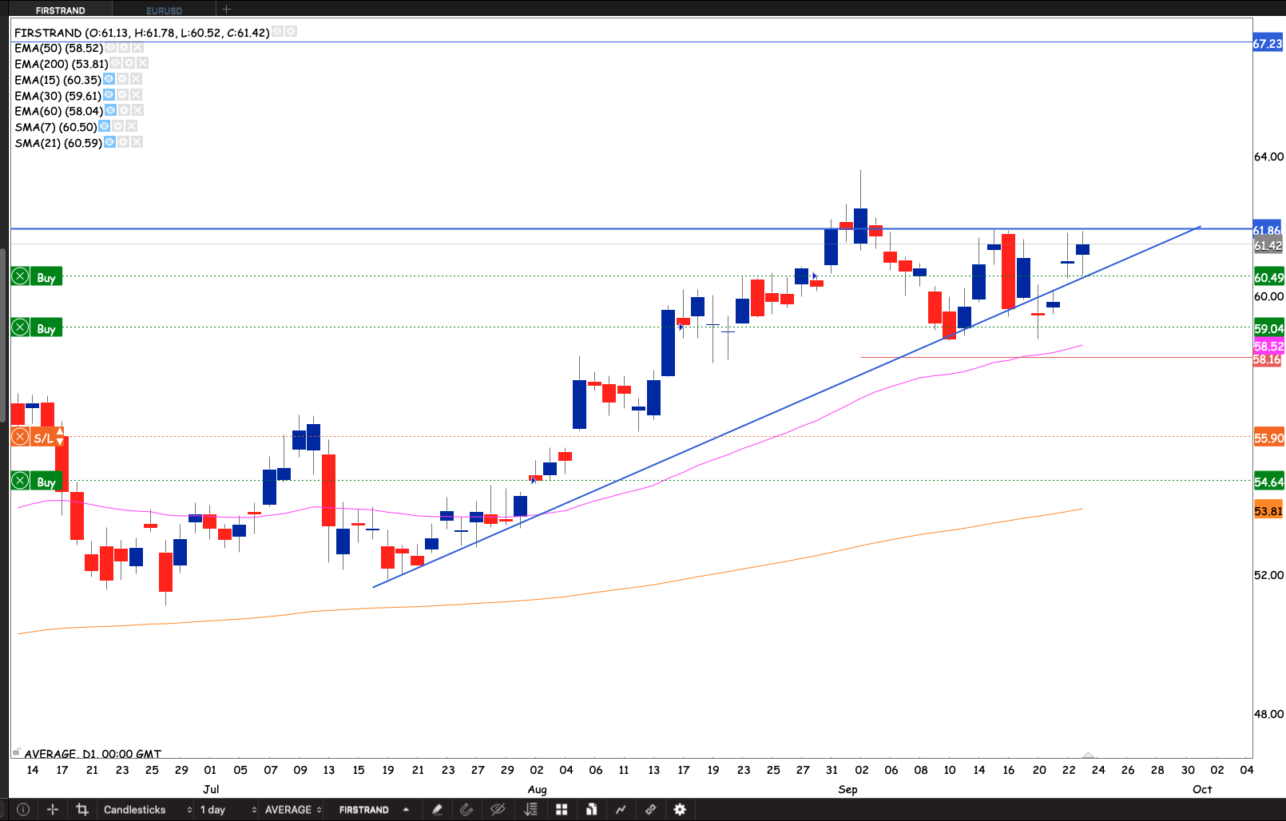This screenshot has height=821, width=1286.
Task: Click the crop chart icon
Action: pos(81,809)
